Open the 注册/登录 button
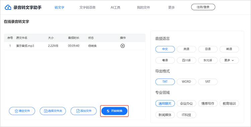The image size is (251, 127). tap(203, 7)
